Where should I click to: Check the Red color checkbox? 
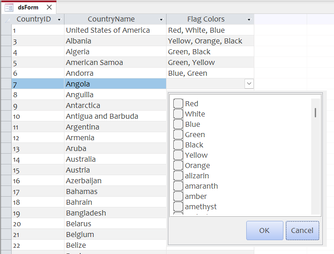[178, 103]
